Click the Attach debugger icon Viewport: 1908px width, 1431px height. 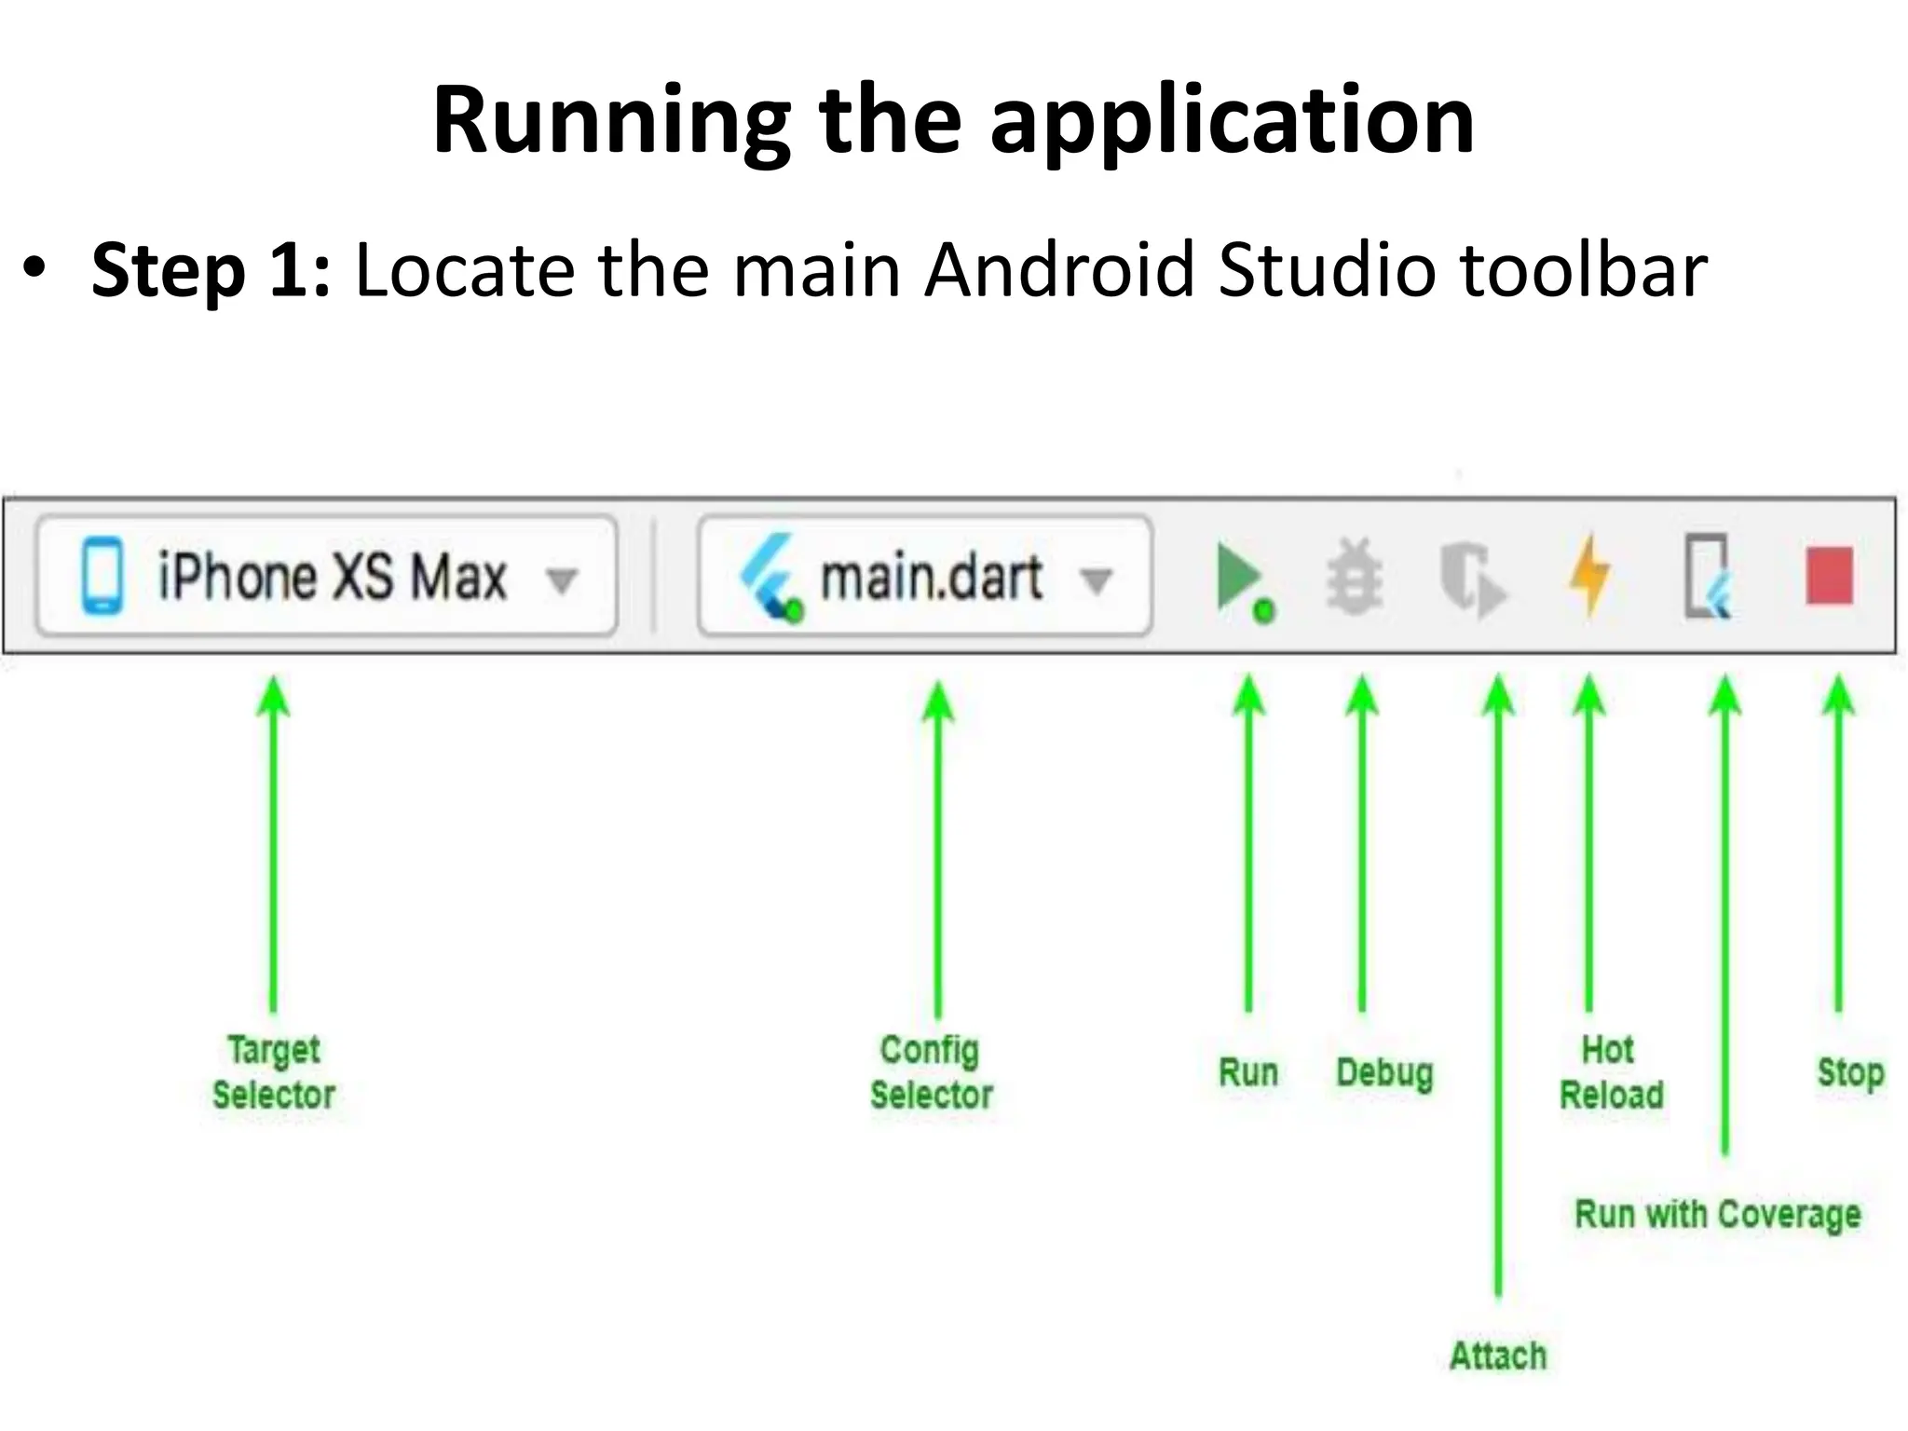1472,579
